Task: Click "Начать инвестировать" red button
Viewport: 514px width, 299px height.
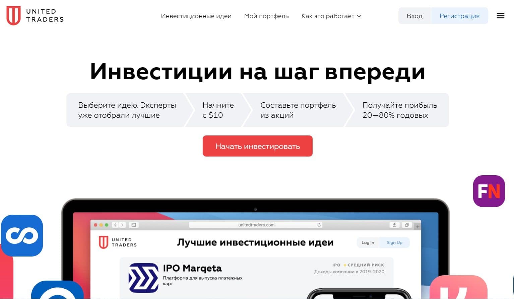Action: tap(257, 146)
